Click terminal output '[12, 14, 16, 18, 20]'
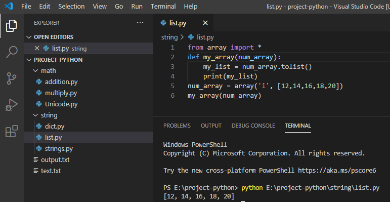Screen dimensions: 390x202 [199, 196]
